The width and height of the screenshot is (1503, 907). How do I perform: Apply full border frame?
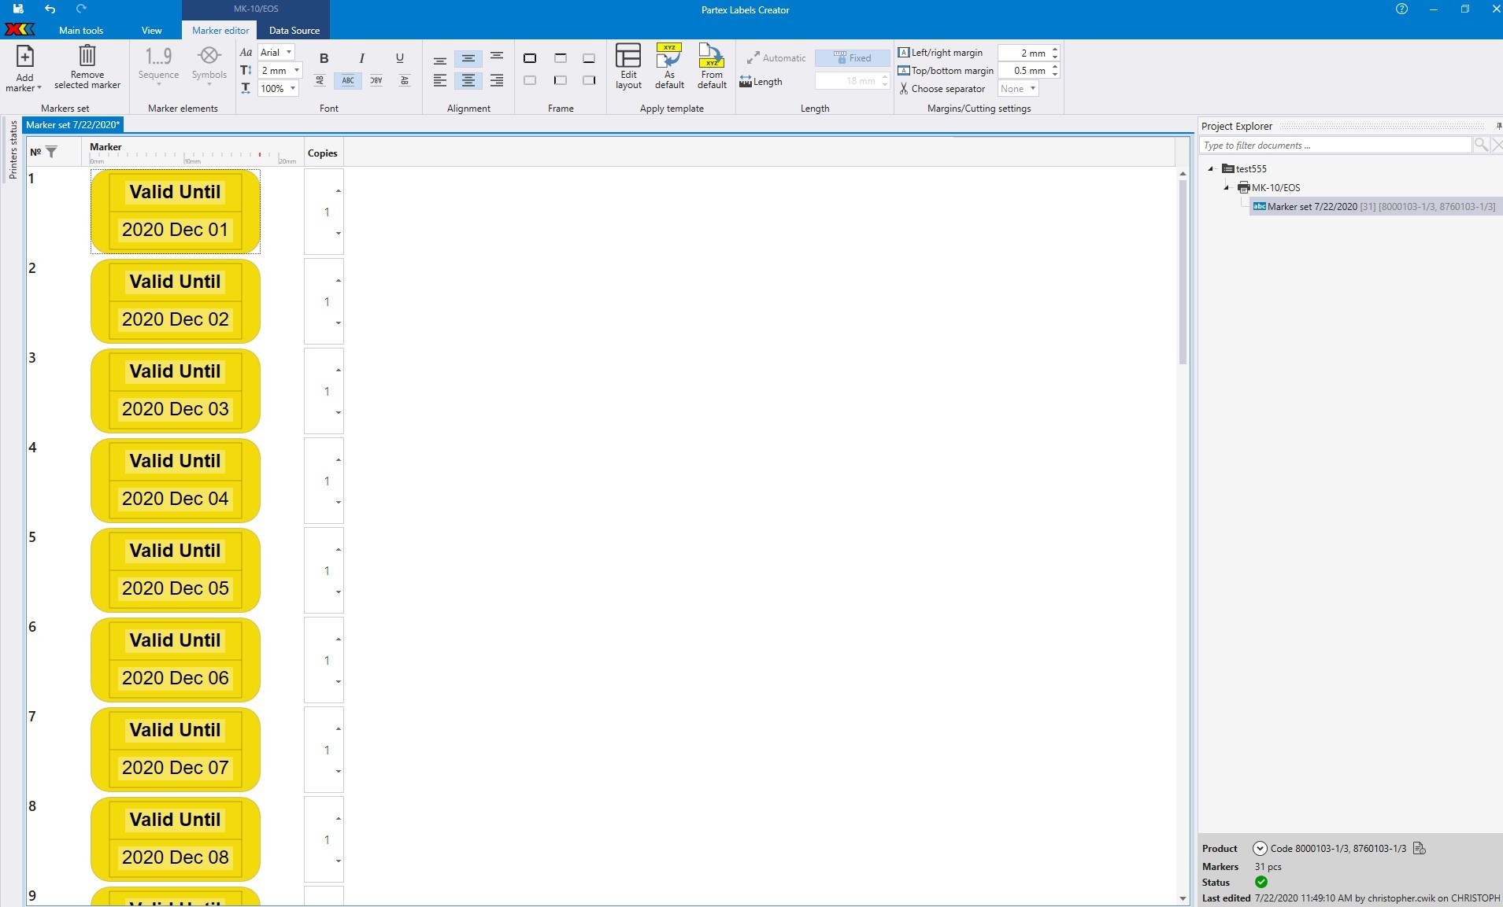coord(530,58)
